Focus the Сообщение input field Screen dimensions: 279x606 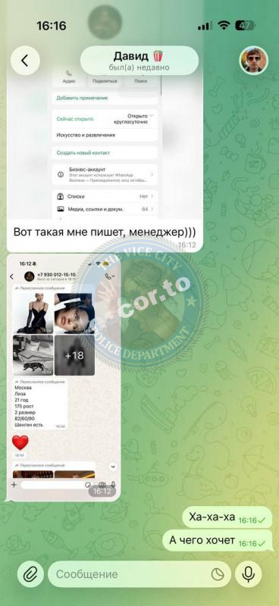pos(139,574)
